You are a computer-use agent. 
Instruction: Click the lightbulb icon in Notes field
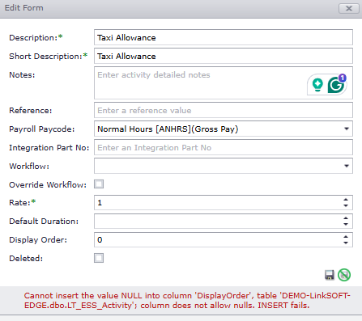(x=317, y=85)
